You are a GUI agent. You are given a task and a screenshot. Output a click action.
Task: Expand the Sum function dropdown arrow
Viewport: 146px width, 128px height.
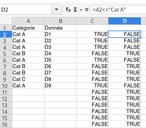click(x=81, y=10)
